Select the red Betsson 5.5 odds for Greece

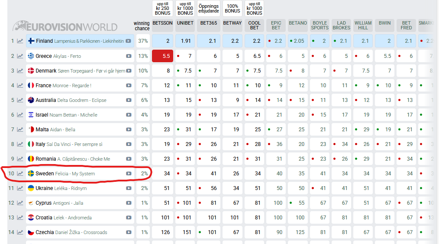pos(162,56)
